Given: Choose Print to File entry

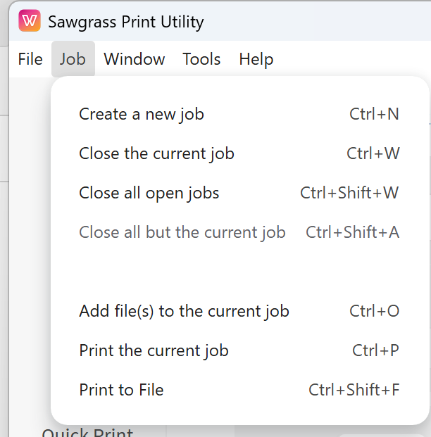Looking at the screenshot, I should click(x=239, y=390).
